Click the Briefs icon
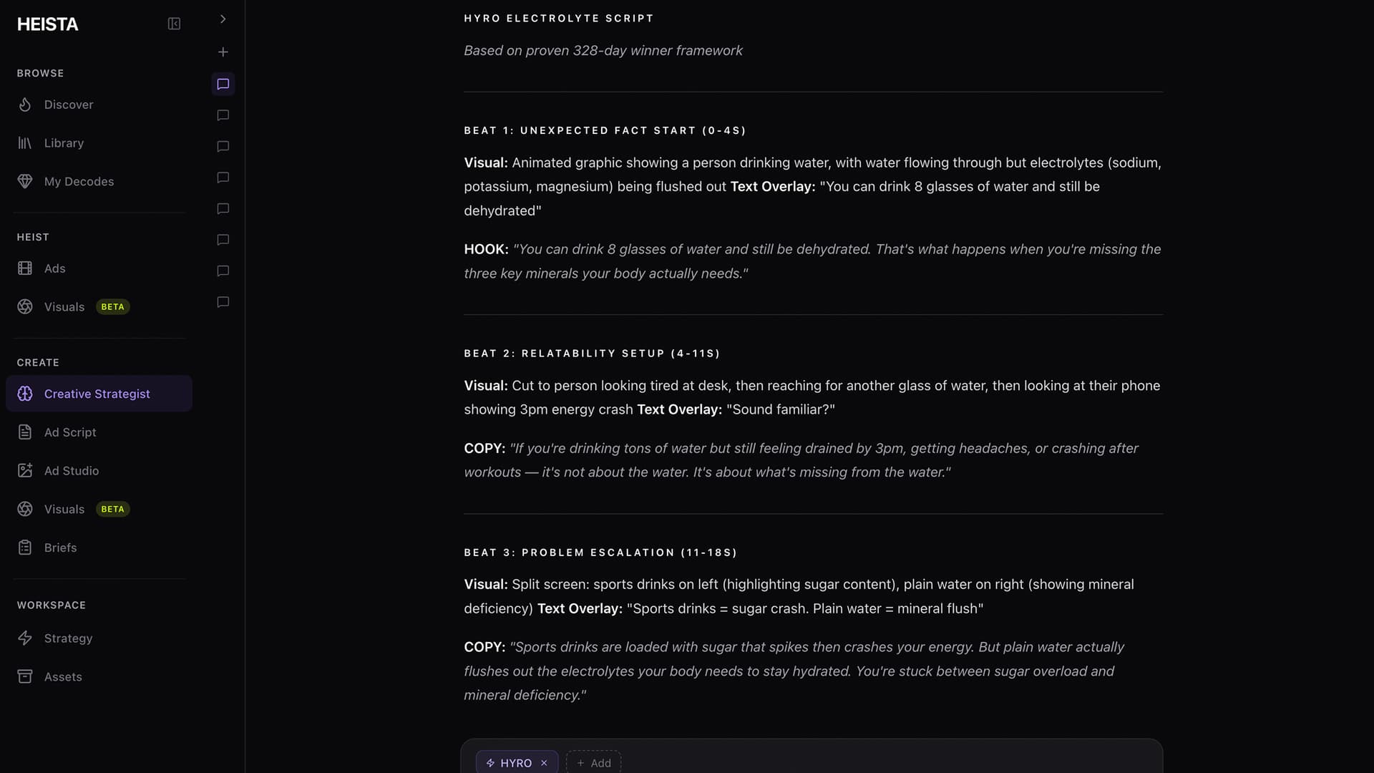The width and height of the screenshot is (1374, 773). click(26, 548)
